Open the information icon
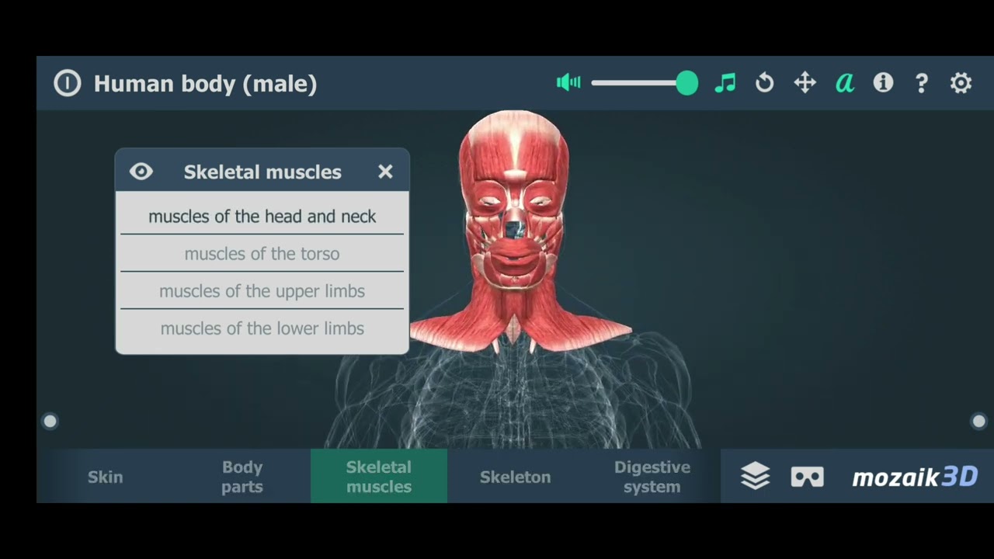 tap(883, 83)
